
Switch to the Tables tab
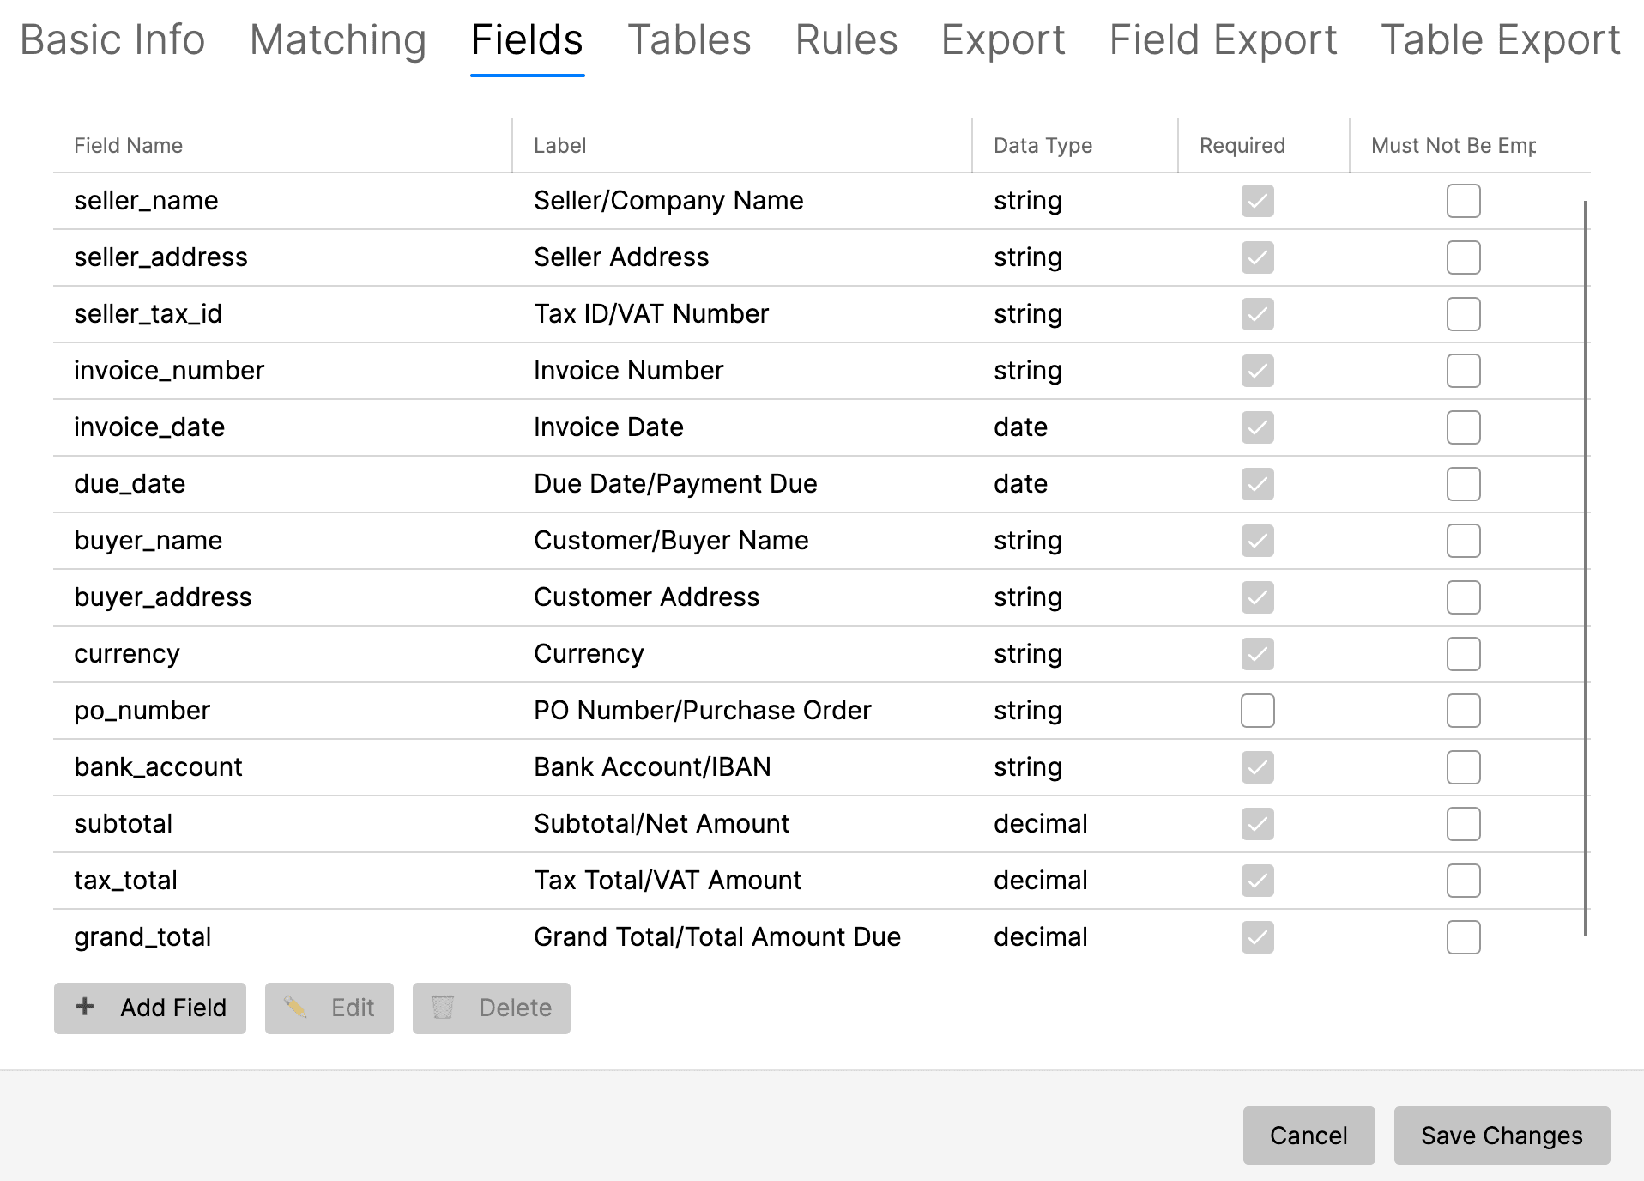(689, 39)
